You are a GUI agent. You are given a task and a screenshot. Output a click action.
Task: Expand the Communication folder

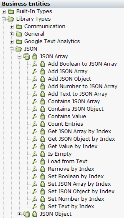pyautogui.click(x=12, y=27)
